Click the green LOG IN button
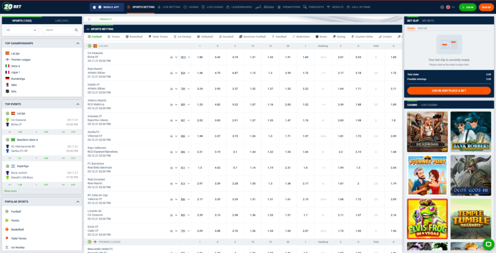This screenshot has height=253, width=496. pos(467,7)
